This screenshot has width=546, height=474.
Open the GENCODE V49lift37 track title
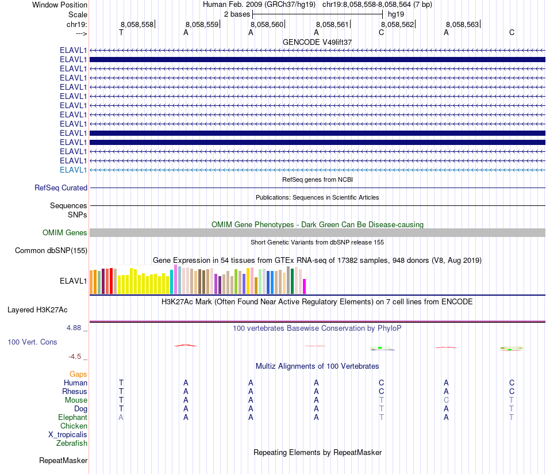[317, 42]
